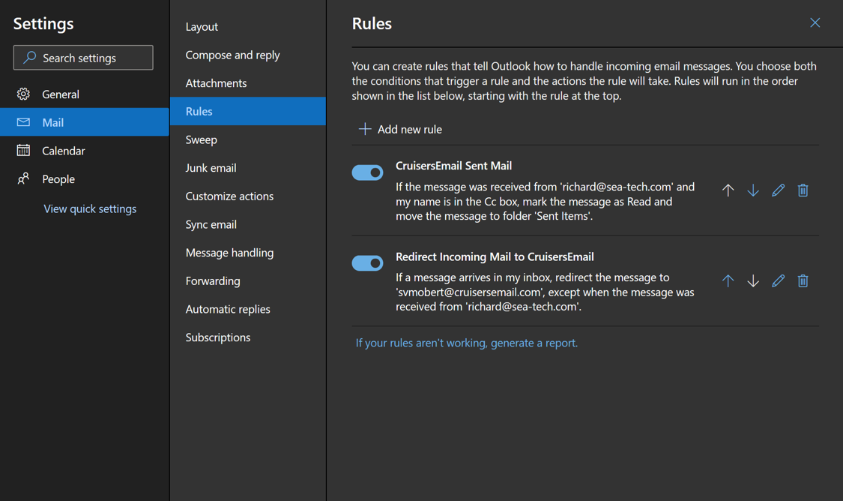This screenshot has height=501, width=843.
Task: Delete the CruisersEmail Sent Mail rule
Action: [x=803, y=190]
